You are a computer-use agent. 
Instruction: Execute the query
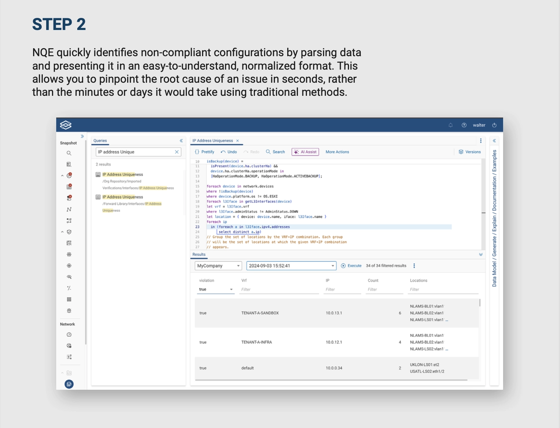click(351, 266)
